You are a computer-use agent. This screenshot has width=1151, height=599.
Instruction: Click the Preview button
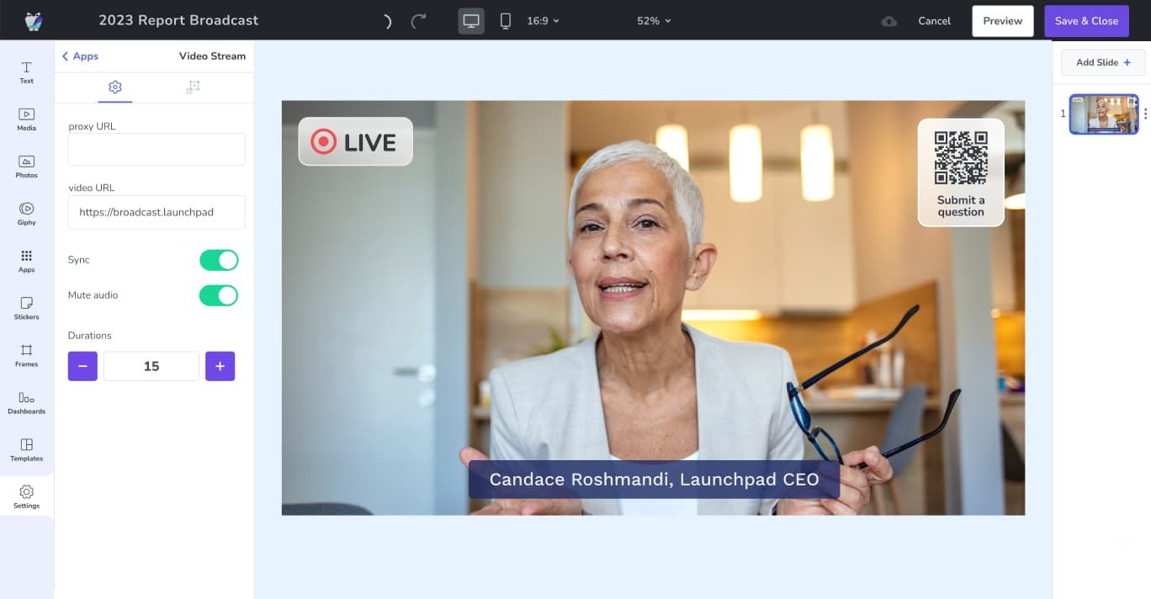click(1003, 21)
